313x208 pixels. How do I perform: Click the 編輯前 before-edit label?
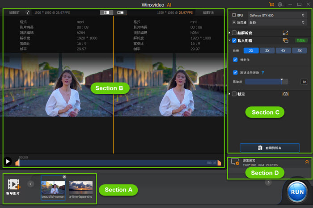[14, 12]
